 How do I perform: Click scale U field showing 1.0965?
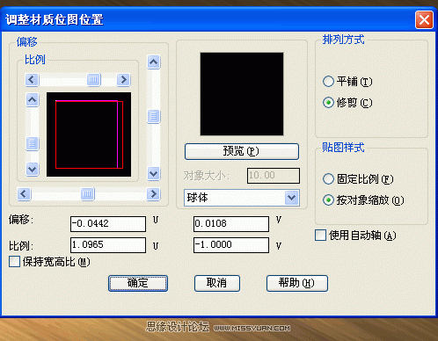108,245
